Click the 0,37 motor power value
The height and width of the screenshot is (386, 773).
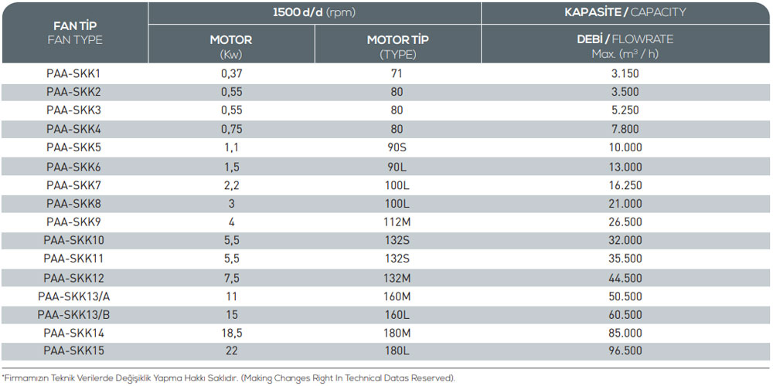click(x=231, y=74)
